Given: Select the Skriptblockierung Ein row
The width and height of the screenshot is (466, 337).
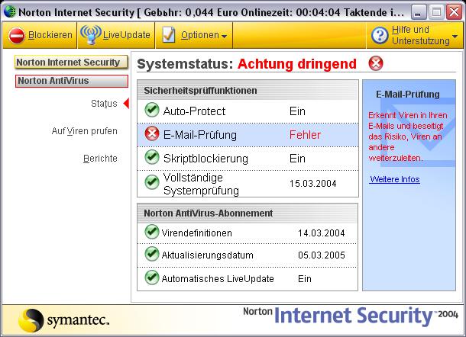Looking at the screenshot, I should tap(248, 159).
